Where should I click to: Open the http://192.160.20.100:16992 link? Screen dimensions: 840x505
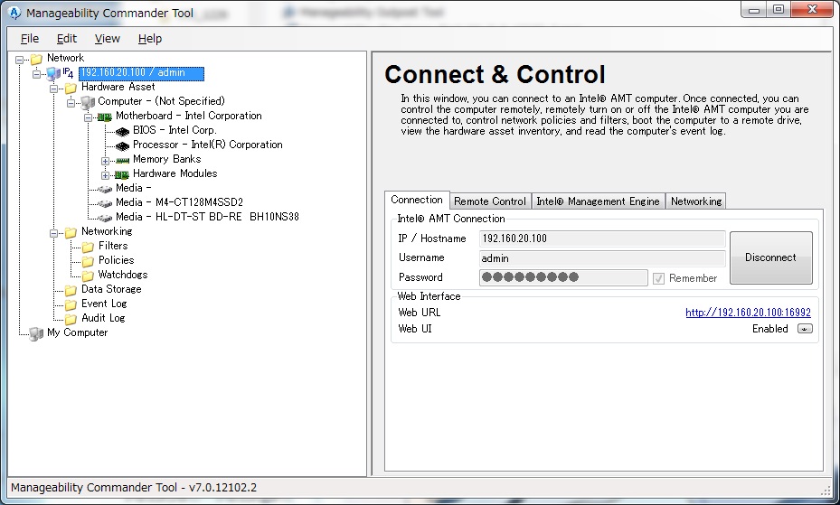[748, 313]
